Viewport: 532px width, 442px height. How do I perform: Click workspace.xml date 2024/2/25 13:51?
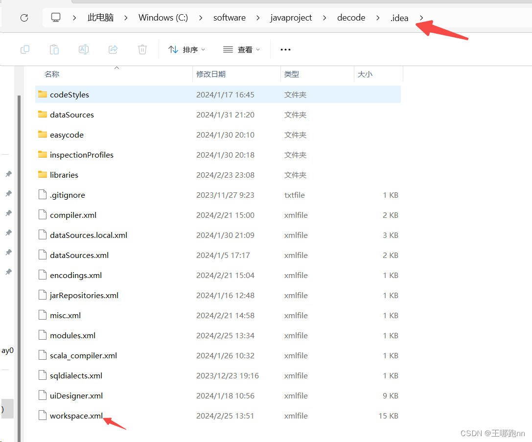pyautogui.click(x=225, y=416)
